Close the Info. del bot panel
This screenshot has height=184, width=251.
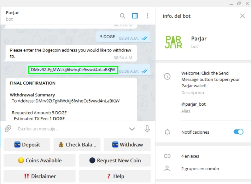click(243, 16)
